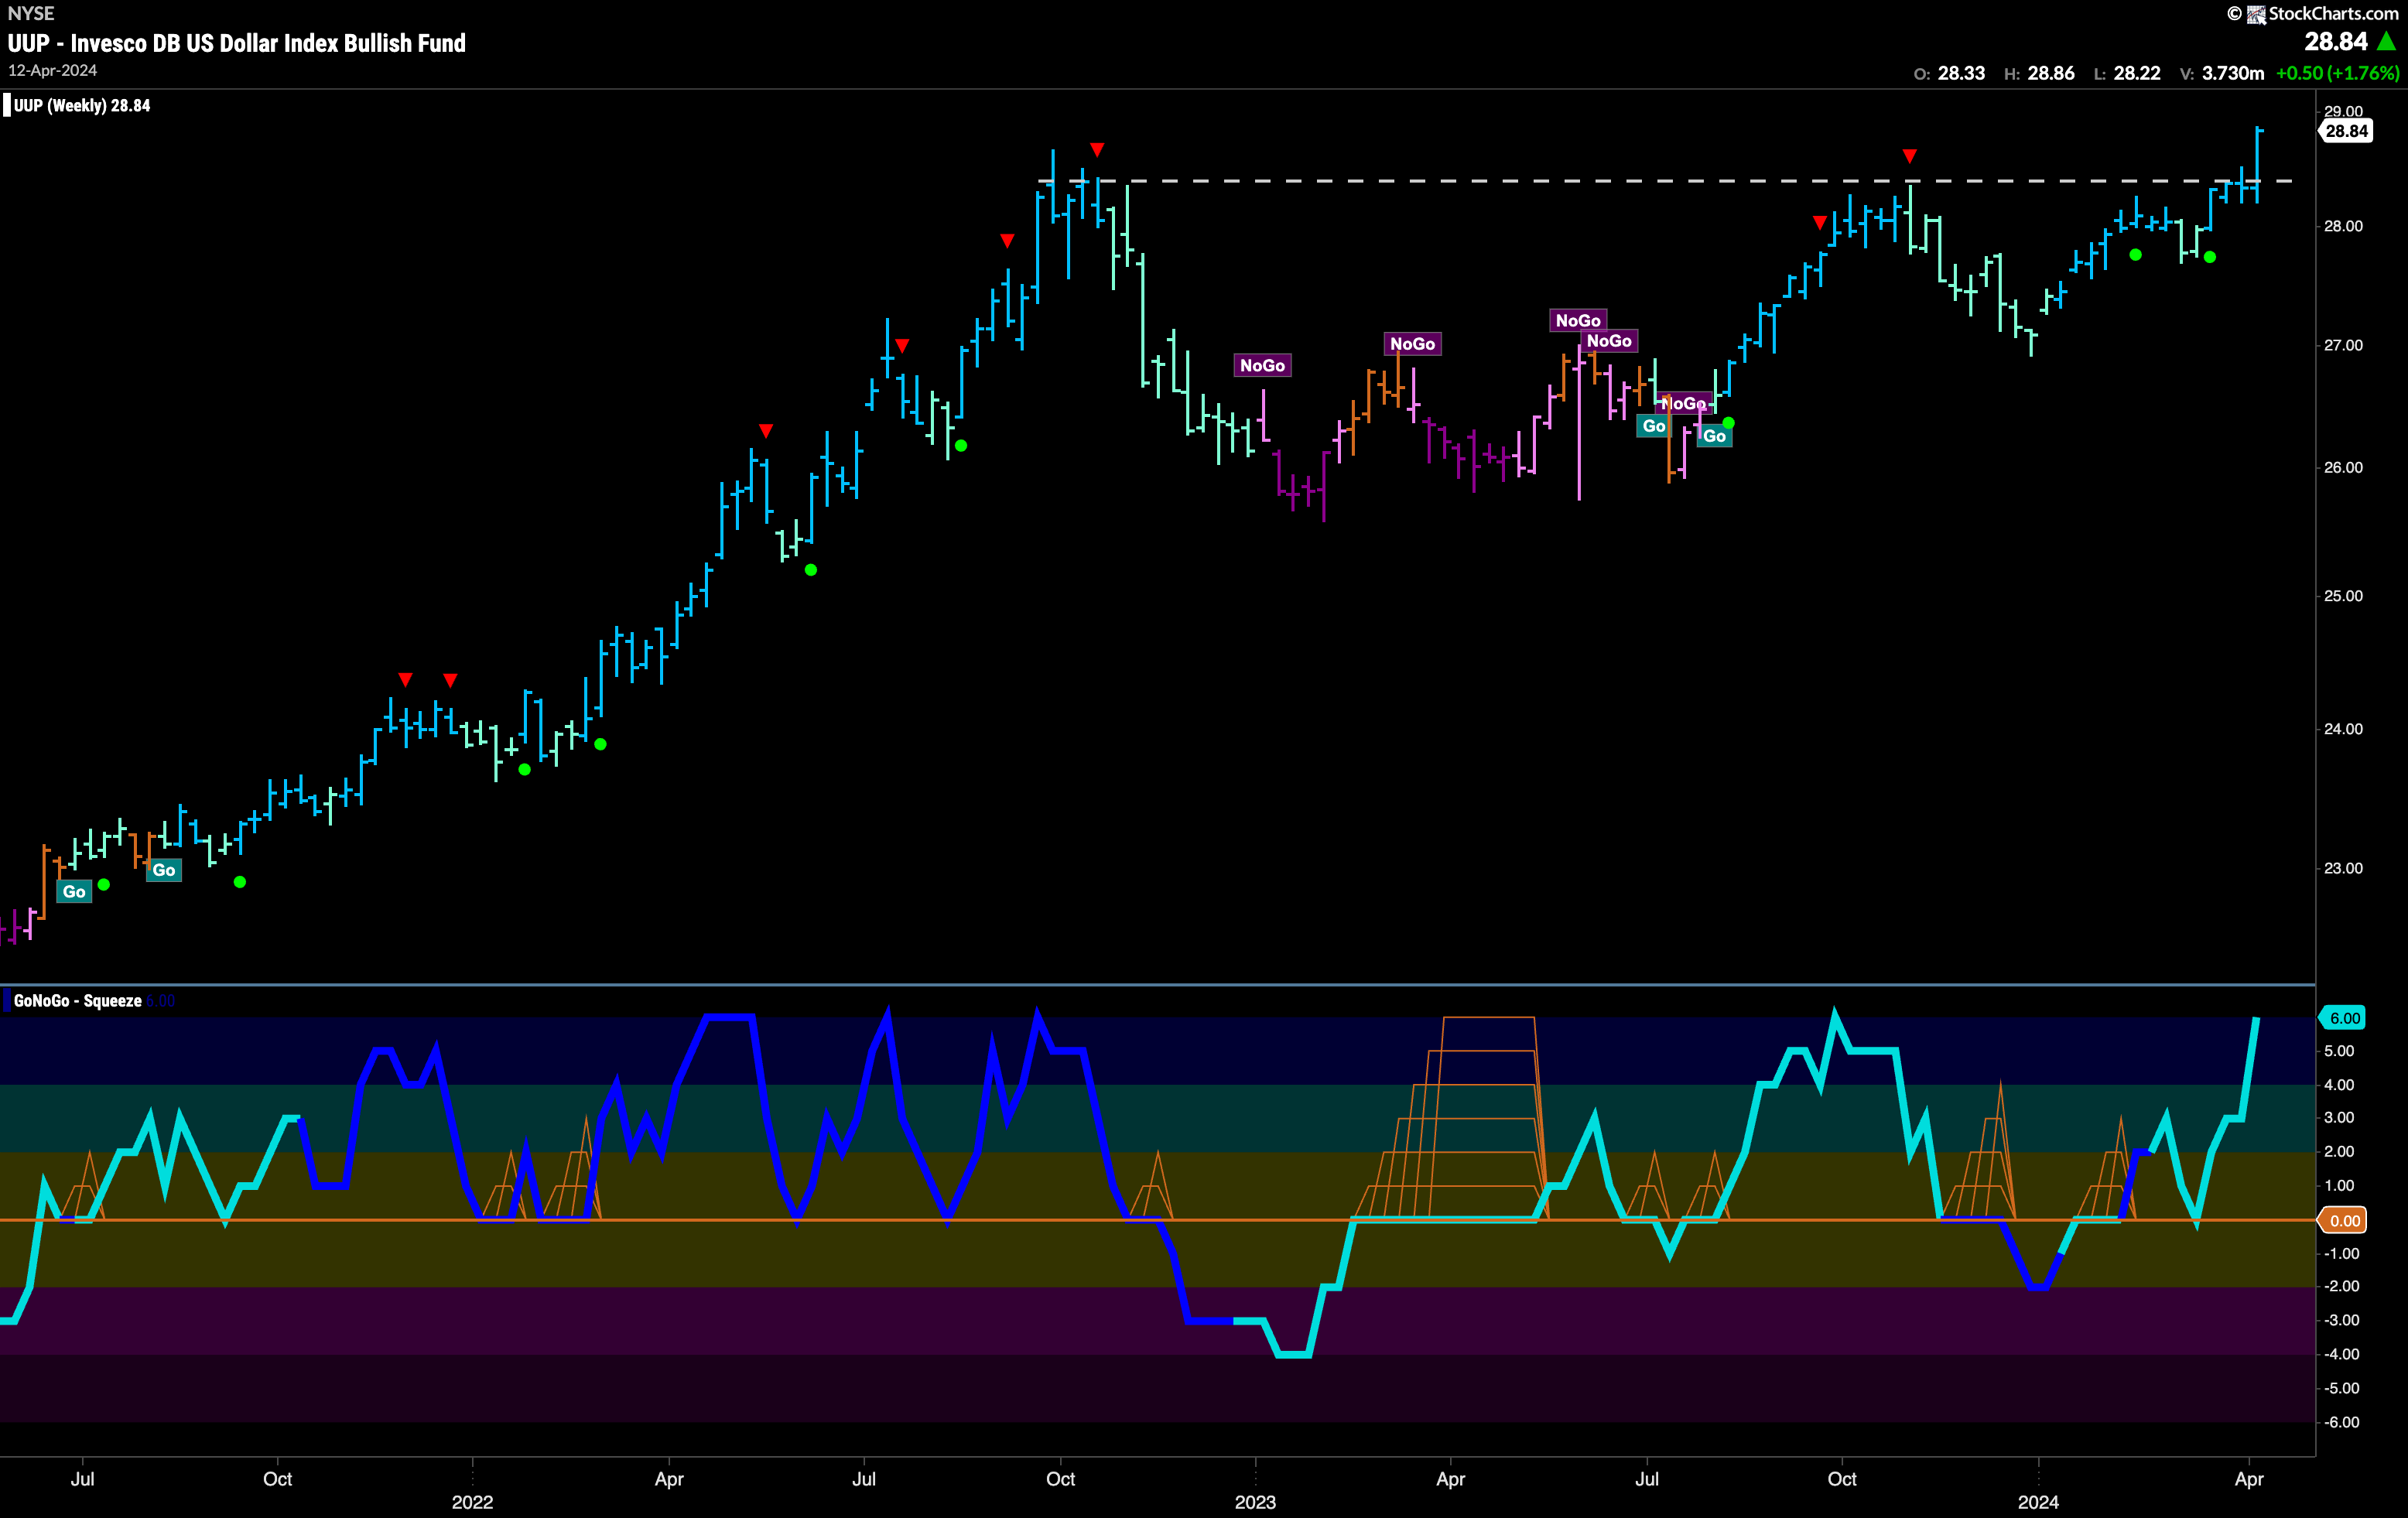
Task: Click the 6.00 oscillator value tag
Action: point(2344,1018)
